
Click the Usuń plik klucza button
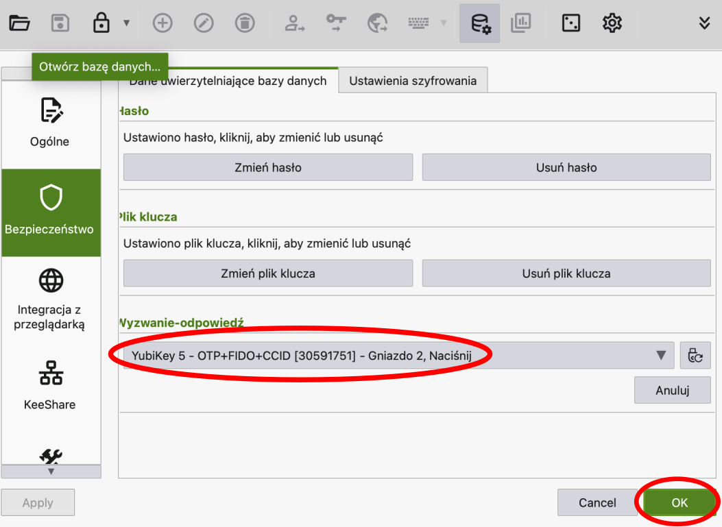tap(566, 273)
